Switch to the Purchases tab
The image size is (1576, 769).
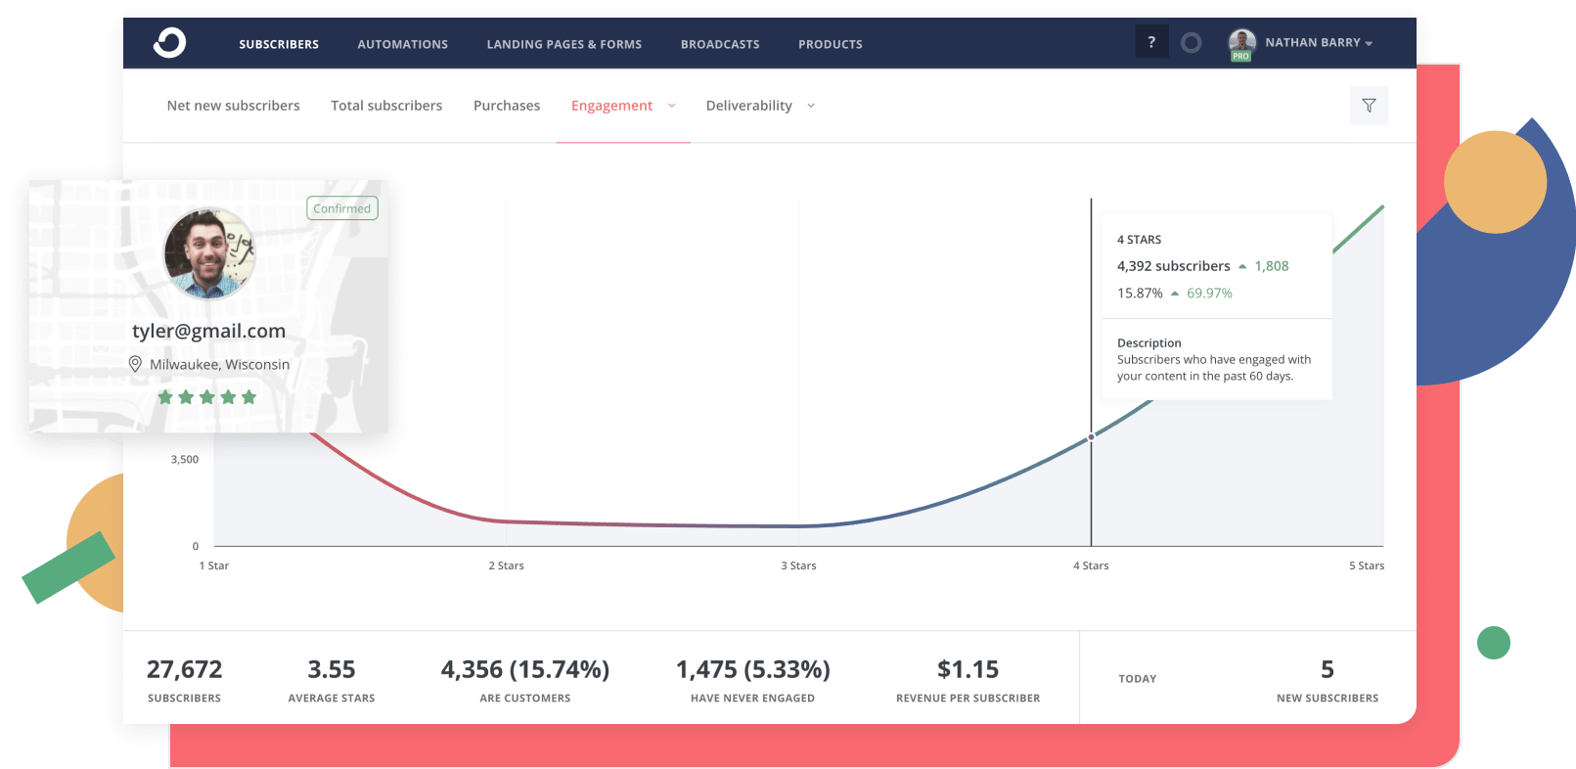[507, 106]
